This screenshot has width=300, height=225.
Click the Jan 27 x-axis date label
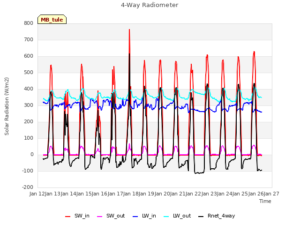click(x=271, y=194)
